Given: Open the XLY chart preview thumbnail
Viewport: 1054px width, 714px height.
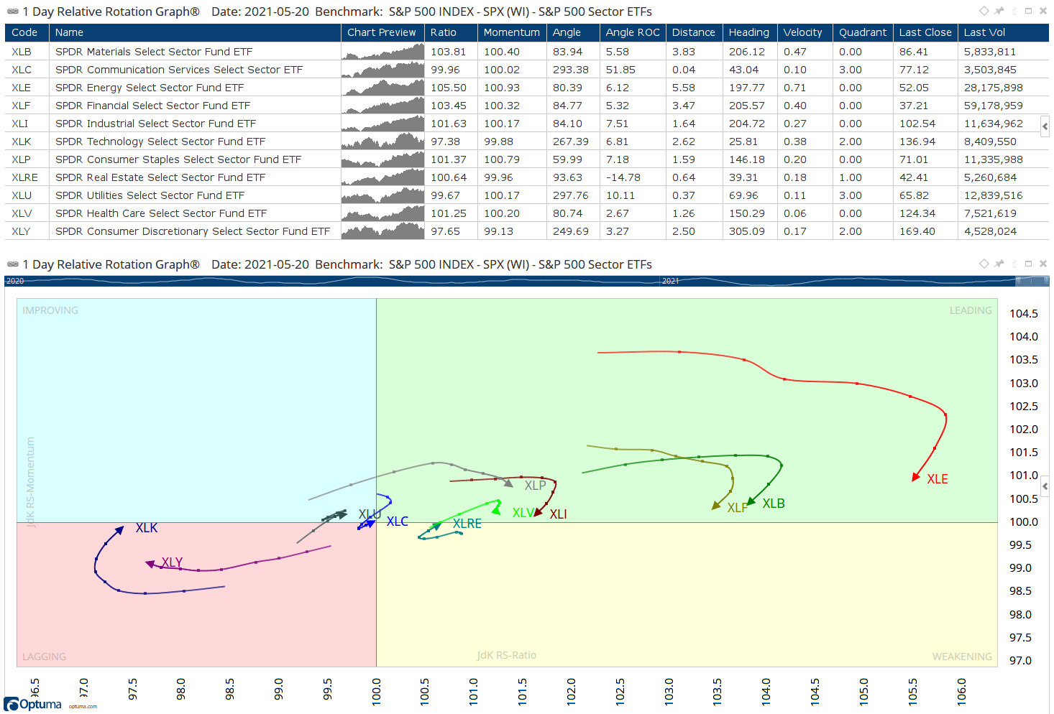Looking at the screenshot, I should click(382, 231).
